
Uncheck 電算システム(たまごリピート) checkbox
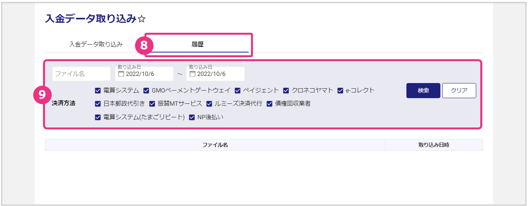98,117
